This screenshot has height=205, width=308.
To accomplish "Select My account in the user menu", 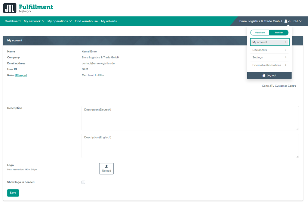I will tap(269, 42).
